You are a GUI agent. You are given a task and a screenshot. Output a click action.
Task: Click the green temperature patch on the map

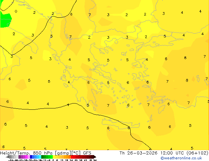[x=6, y=20]
